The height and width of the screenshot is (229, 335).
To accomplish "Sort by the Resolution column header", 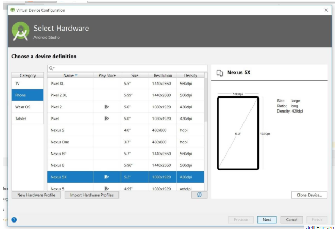I will [163, 75].
